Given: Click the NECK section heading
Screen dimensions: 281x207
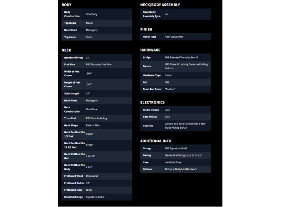Looking at the screenshot, I should click(66, 50).
